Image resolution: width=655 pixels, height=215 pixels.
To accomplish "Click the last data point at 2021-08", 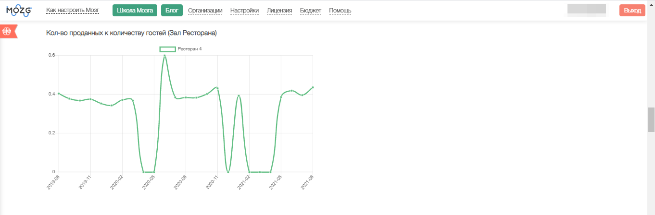I will coord(313,87).
